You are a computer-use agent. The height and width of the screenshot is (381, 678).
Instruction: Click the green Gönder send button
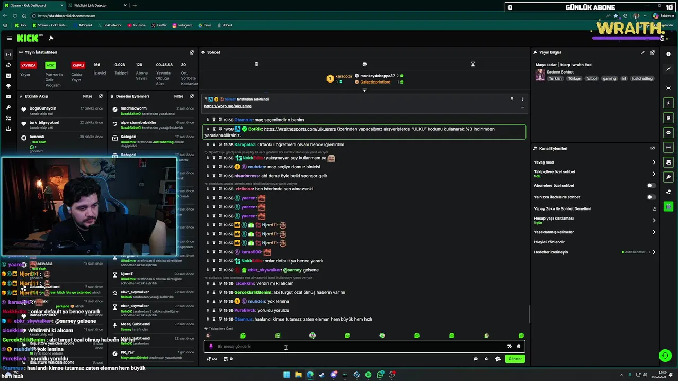coord(515,359)
